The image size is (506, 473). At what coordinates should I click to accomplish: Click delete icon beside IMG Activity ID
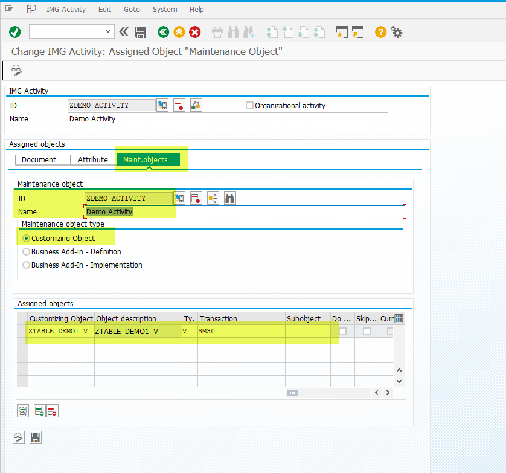point(179,105)
